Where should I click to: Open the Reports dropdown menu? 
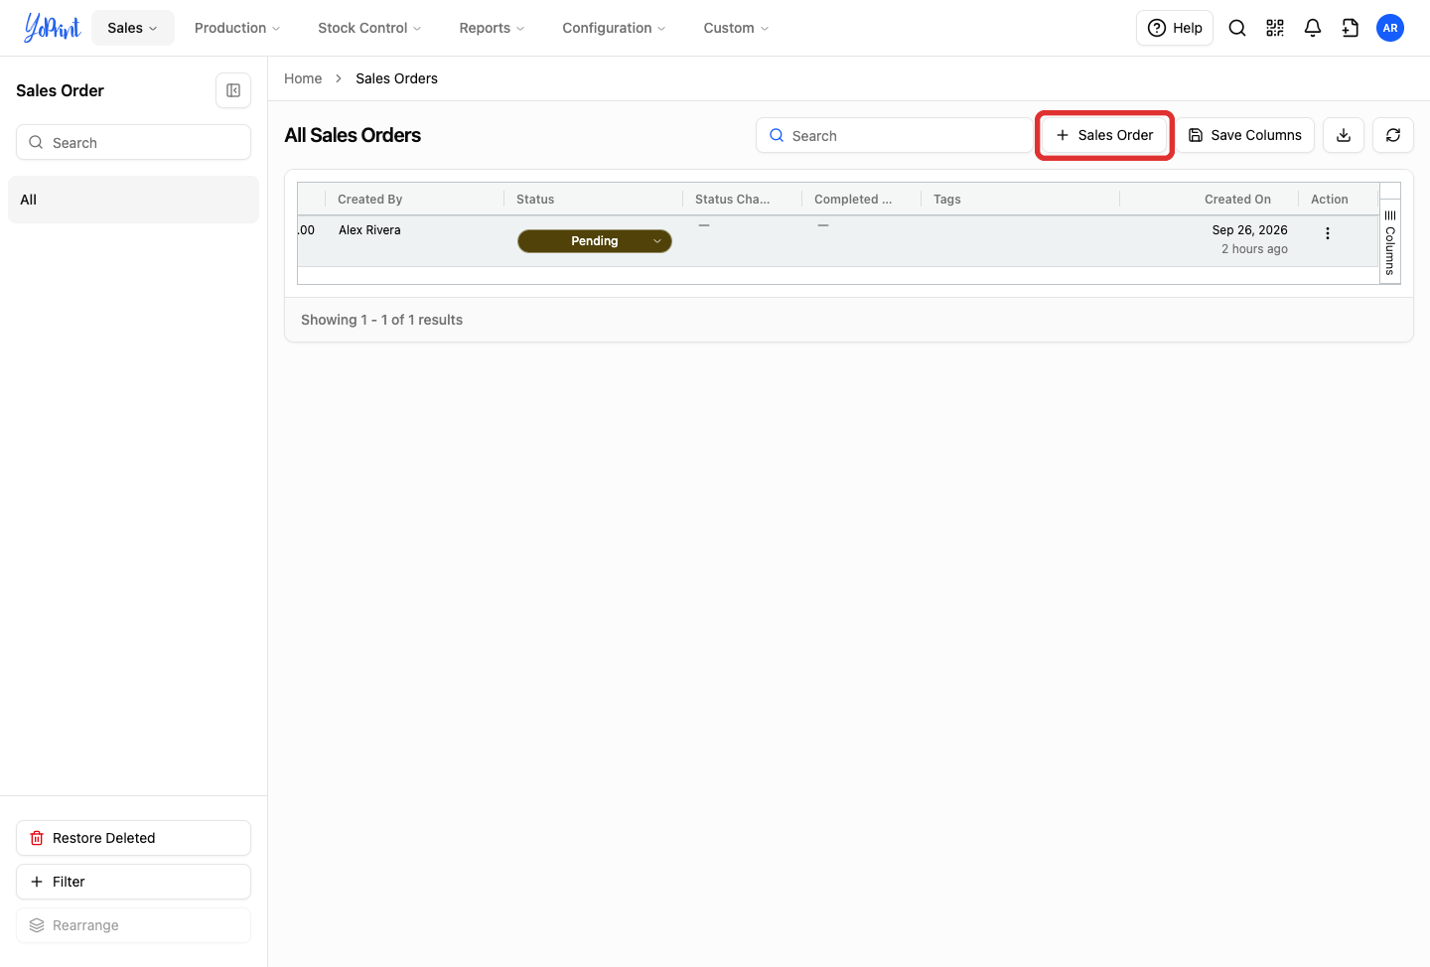click(492, 28)
